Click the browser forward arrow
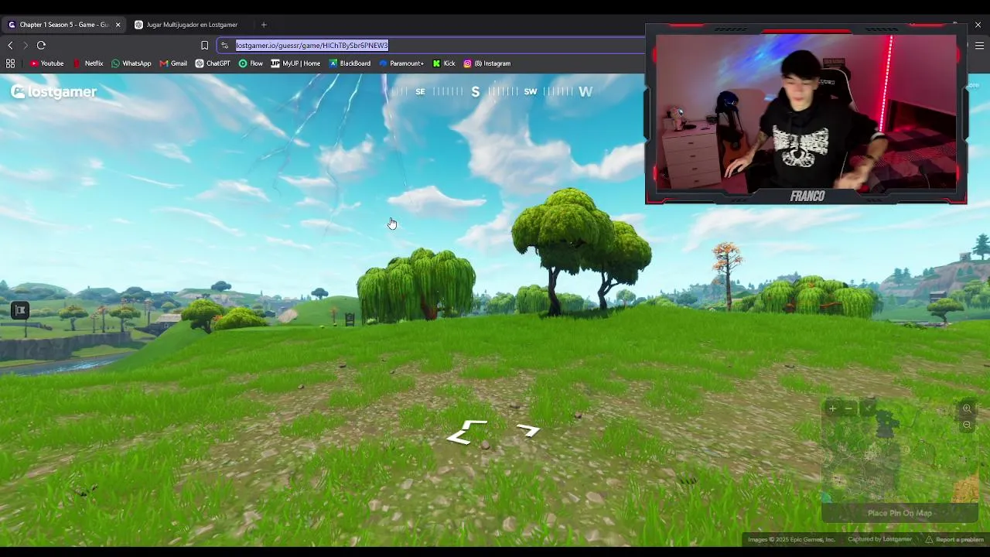This screenshot has width=990, height=557. 25,46
